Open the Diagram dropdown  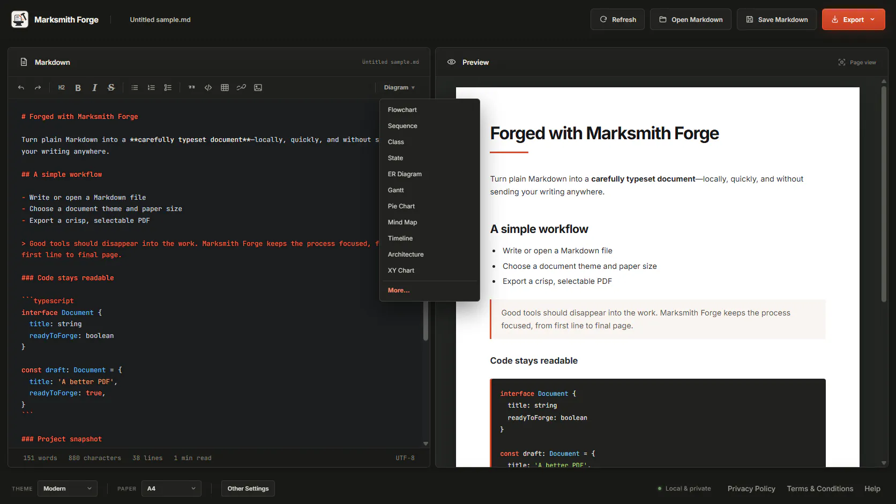tap(399, 87)
